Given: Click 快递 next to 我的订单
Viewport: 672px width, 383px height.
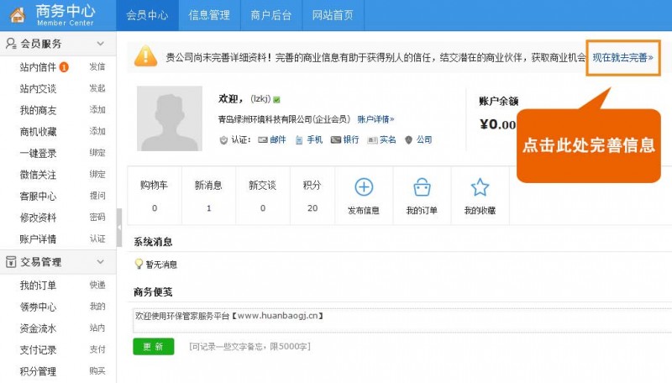Looking at the screenshot, I should [97, 285].
